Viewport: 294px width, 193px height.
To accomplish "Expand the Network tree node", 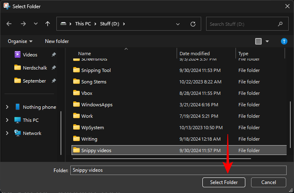I will coord(7,133).
